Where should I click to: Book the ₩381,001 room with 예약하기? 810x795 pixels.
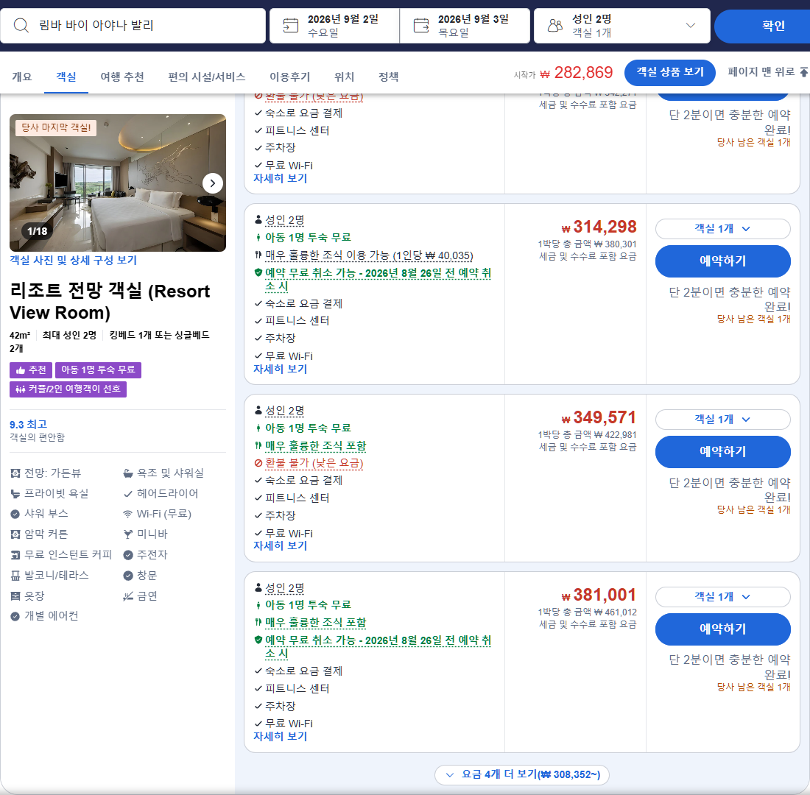point(722,629)
